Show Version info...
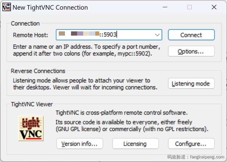 click(x=80, y=144)
